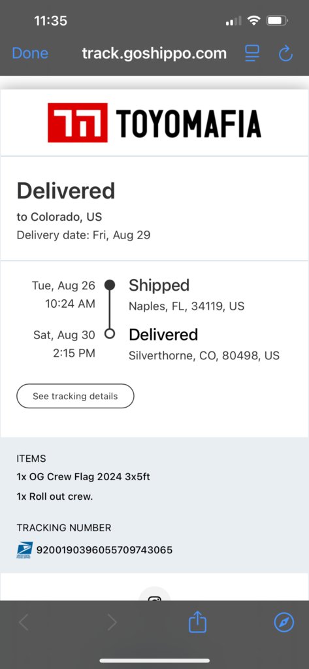The image size is (309, 669).
Task: Tap the battery indicator in status bar
Action: click(277, 20)
